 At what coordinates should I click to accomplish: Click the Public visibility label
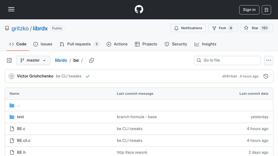click(57, 28)
